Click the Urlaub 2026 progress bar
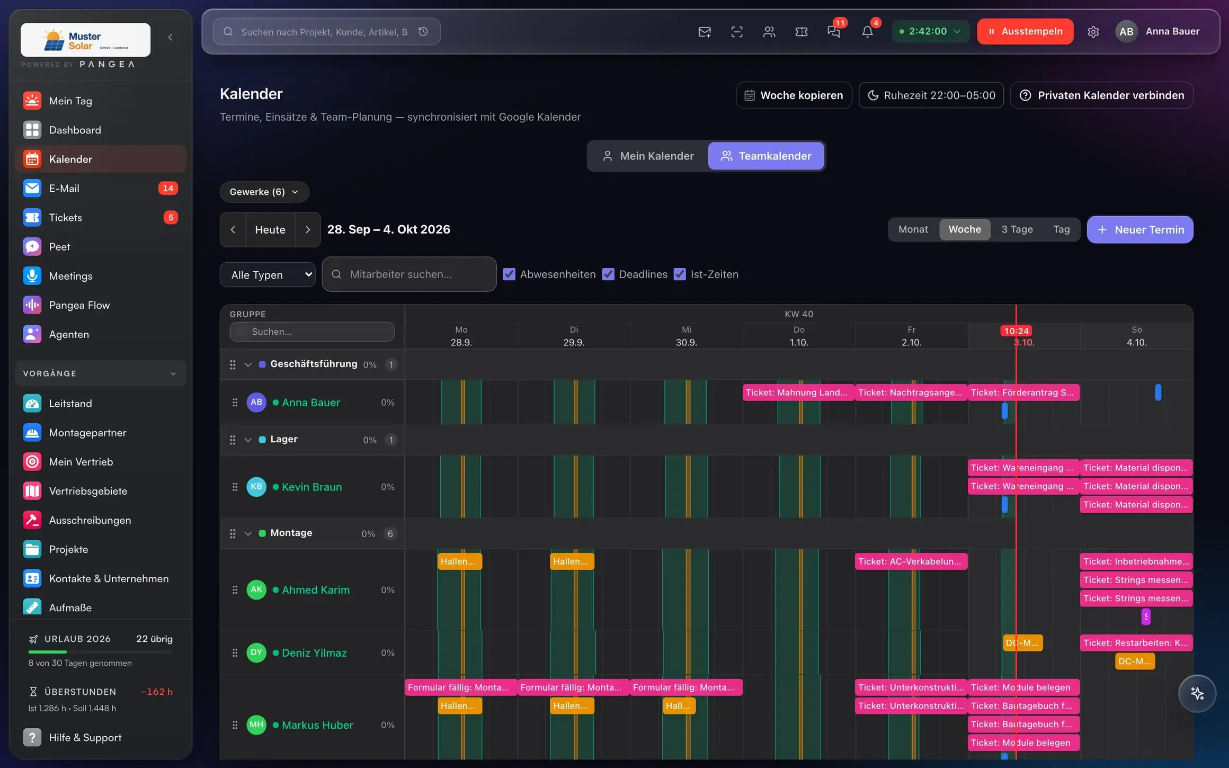 coord(101,651)
